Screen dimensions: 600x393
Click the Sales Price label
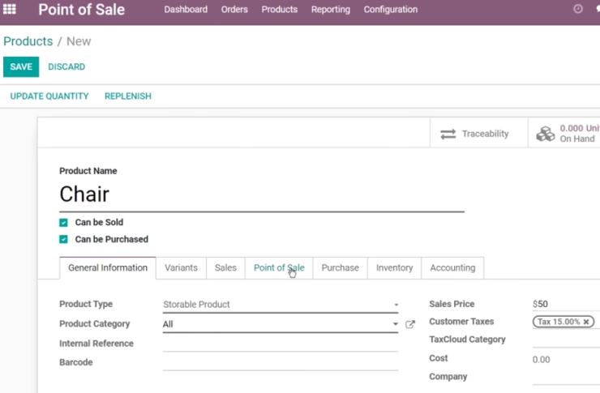tap(452, 304)
